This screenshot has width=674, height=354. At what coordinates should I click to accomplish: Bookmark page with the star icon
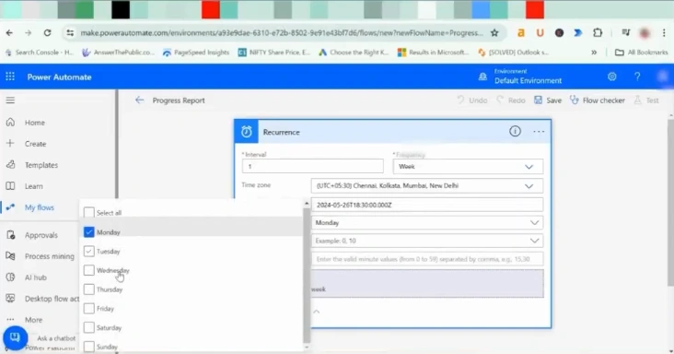tap(494, 32)
